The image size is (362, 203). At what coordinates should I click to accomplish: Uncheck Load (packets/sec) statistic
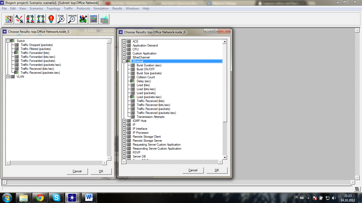(x=133, y=97)
